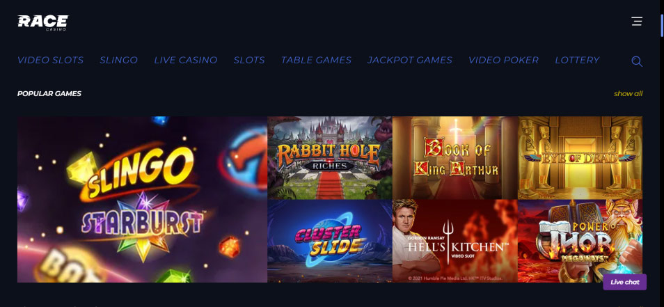Click the Race Casino logo
The width and height of the screenshot is (664, 307).
coord(42,22)
